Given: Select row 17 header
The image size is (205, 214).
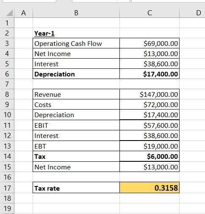Looking at the screenshot, I should pos(7,188).
